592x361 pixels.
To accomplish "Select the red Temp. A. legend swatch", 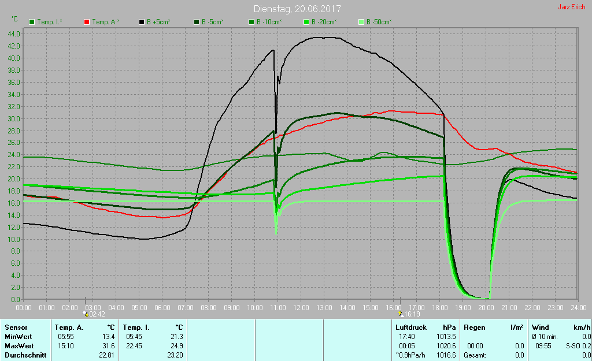I will pyautogui.click(x=87, y=22).
